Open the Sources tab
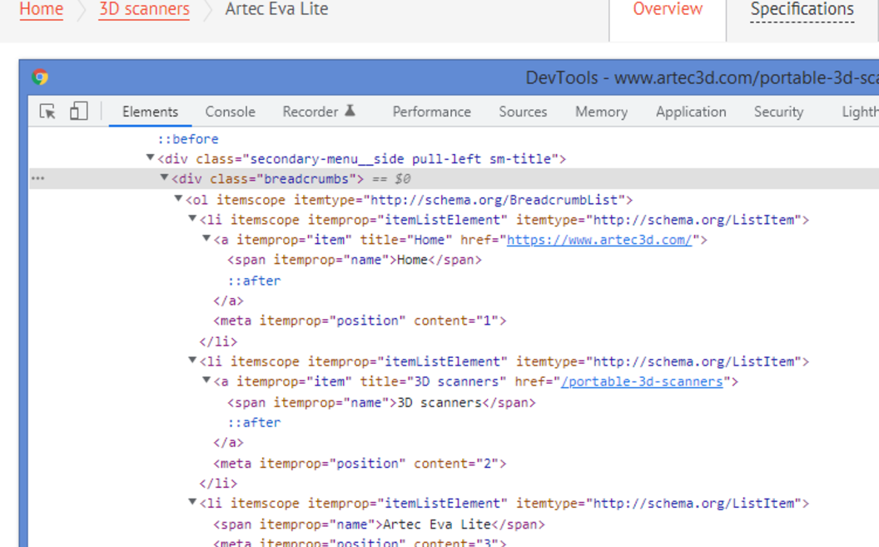Image resolution: width=879 pixels, height=547 pixels. 523,112
